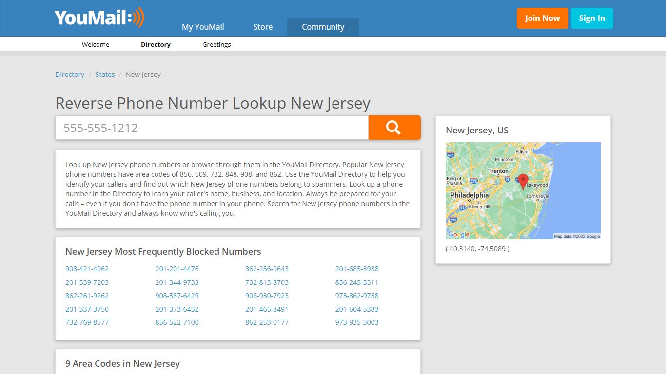Screen dimensions: 666x374
Task: Click the 'New Jersey' breadcrumb text
Action: [143, 75]
